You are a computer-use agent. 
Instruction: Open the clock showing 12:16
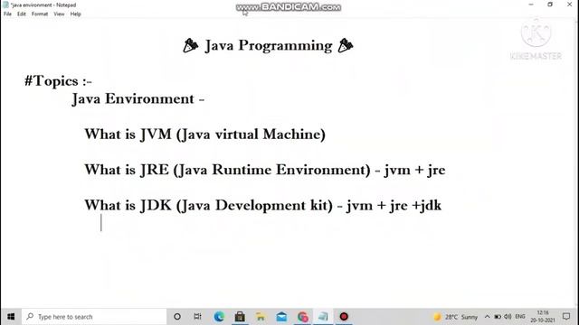(543, 317)
